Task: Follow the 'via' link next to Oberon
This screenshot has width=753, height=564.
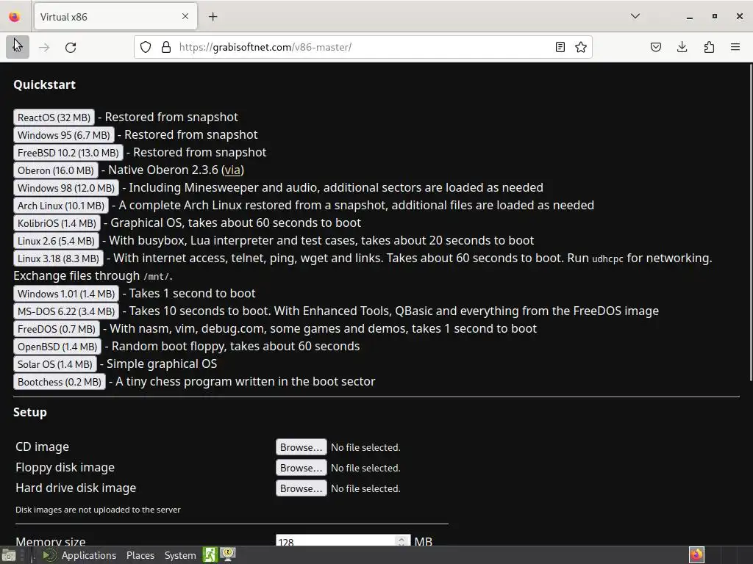Action: point(232,170)
